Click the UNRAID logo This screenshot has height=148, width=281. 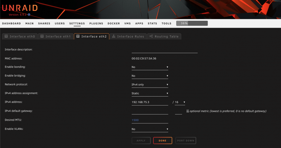[20, 8]
